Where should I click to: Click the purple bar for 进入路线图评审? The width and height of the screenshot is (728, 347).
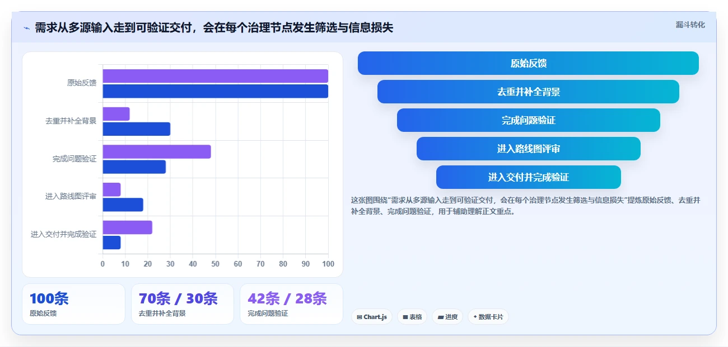tap(111, 189)
